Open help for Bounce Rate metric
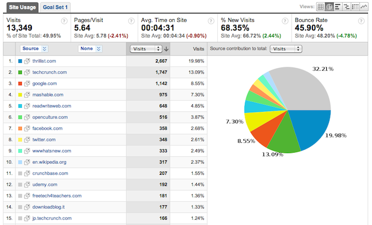The height and width of the screenshot is (225, 372). pyautogui.click(x=361, y=21)
